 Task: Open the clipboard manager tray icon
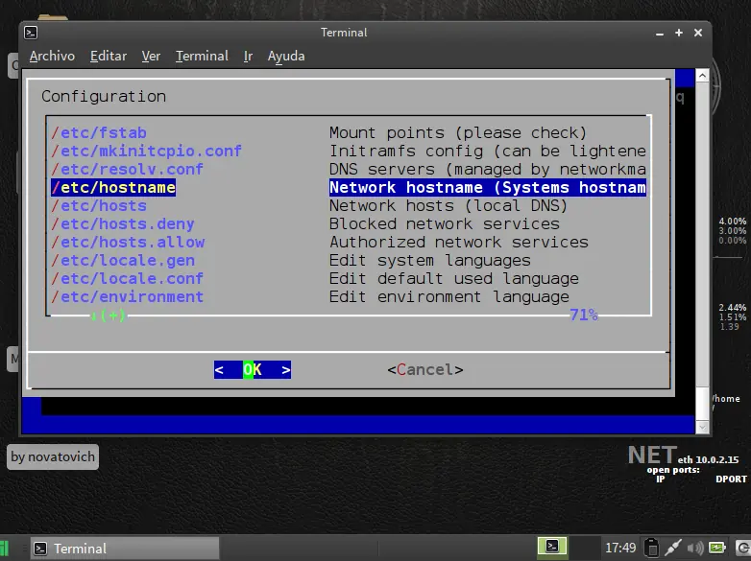(651, 548)
